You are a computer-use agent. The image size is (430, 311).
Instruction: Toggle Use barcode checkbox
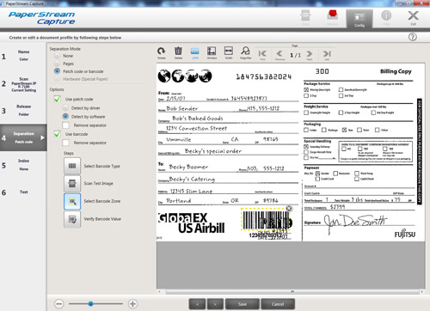(57, 134)
